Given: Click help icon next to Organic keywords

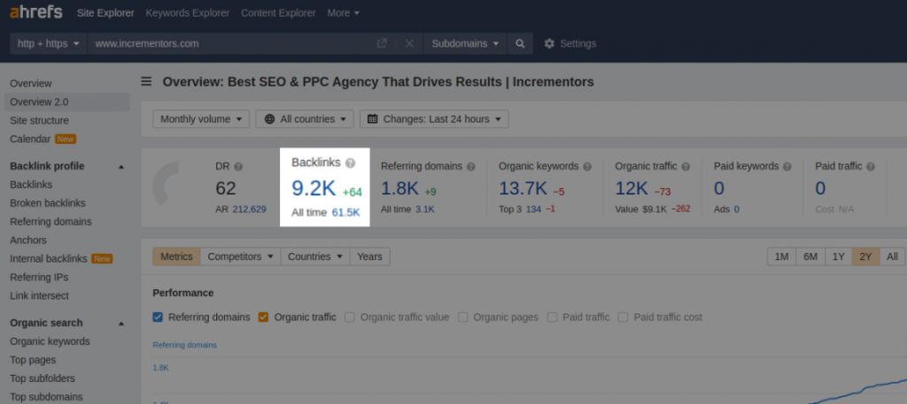Looking at the screenshot, I should coord(587,166).
